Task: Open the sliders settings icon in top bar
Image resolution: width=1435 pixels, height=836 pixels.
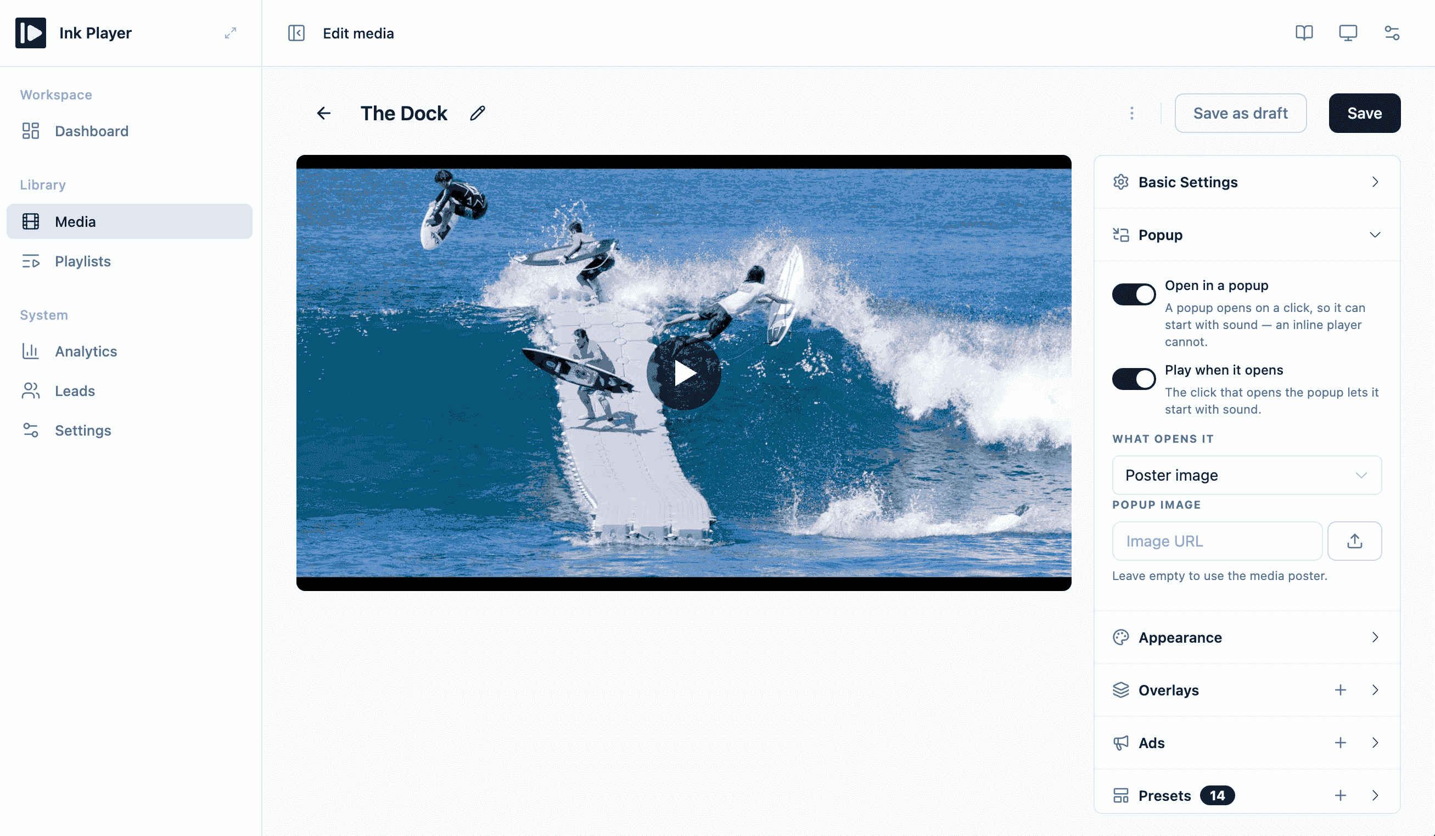Action: pyautogui.click(x=1392, y=33)
